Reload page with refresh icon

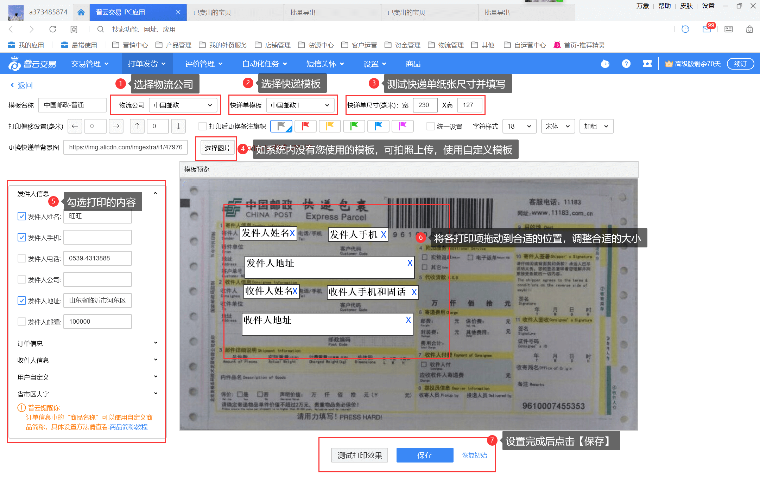[53, 29]
